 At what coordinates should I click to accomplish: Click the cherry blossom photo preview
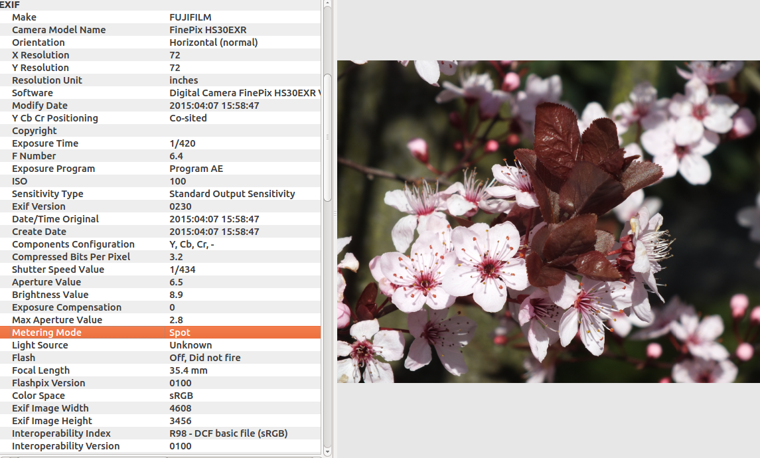coord(548,222)
